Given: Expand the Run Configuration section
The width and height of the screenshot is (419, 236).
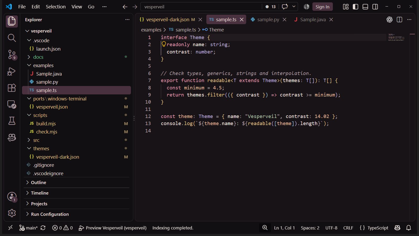Looking at the screenshot, I should click(76, 214).
